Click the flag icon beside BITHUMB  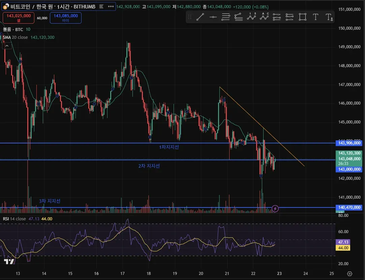coord(101,6)
